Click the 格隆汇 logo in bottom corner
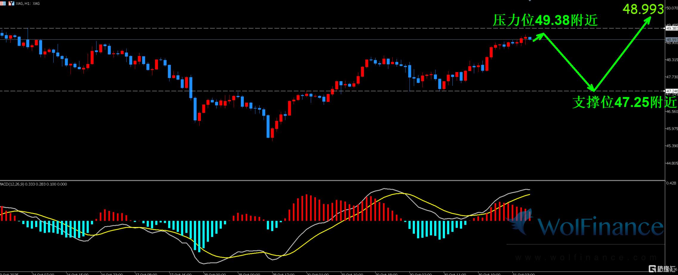Screen dimensions: 678x275 [x=662, y=269]
